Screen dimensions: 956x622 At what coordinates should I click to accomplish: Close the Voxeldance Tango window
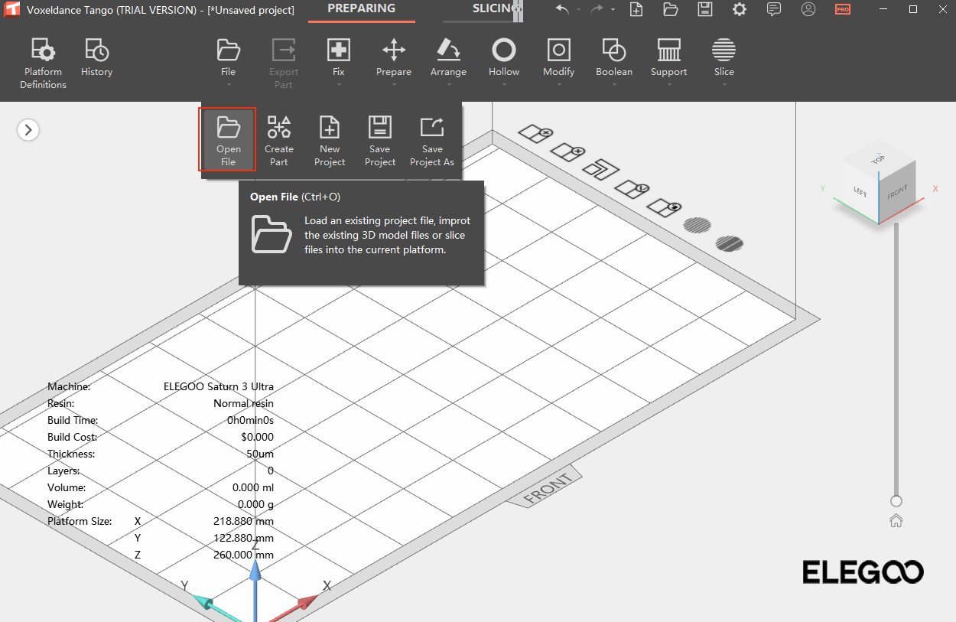[943, 9]
